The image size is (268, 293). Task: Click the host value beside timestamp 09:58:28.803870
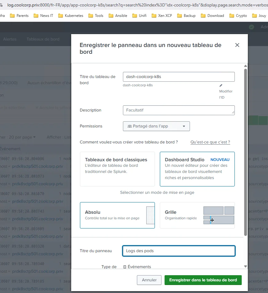point(37,201)
